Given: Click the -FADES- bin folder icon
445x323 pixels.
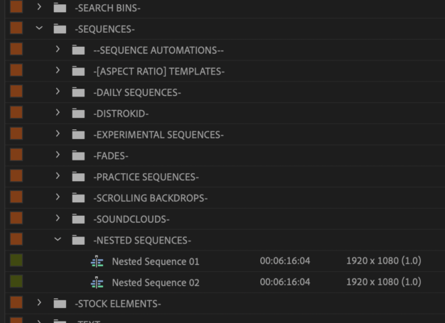Looking at the screenshot, I should tap(78, 155).
